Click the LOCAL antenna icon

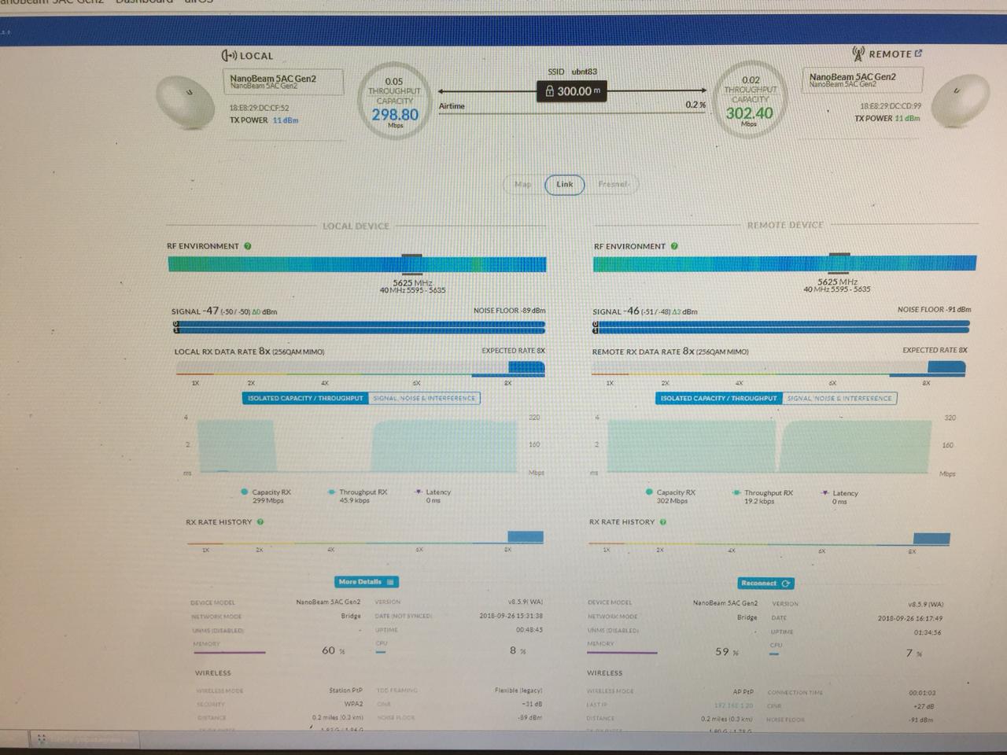229,56
